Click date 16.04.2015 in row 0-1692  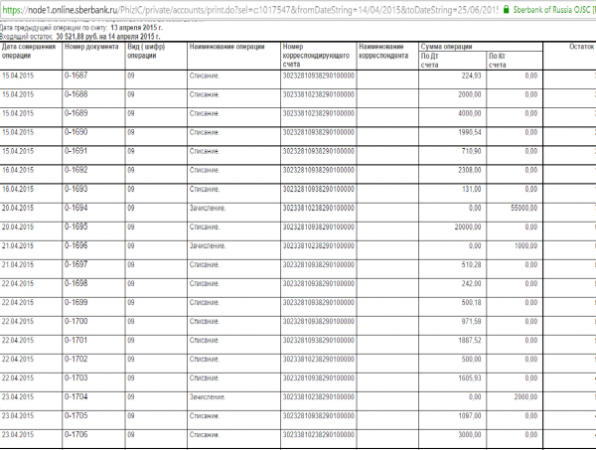[x=18, y=170]
